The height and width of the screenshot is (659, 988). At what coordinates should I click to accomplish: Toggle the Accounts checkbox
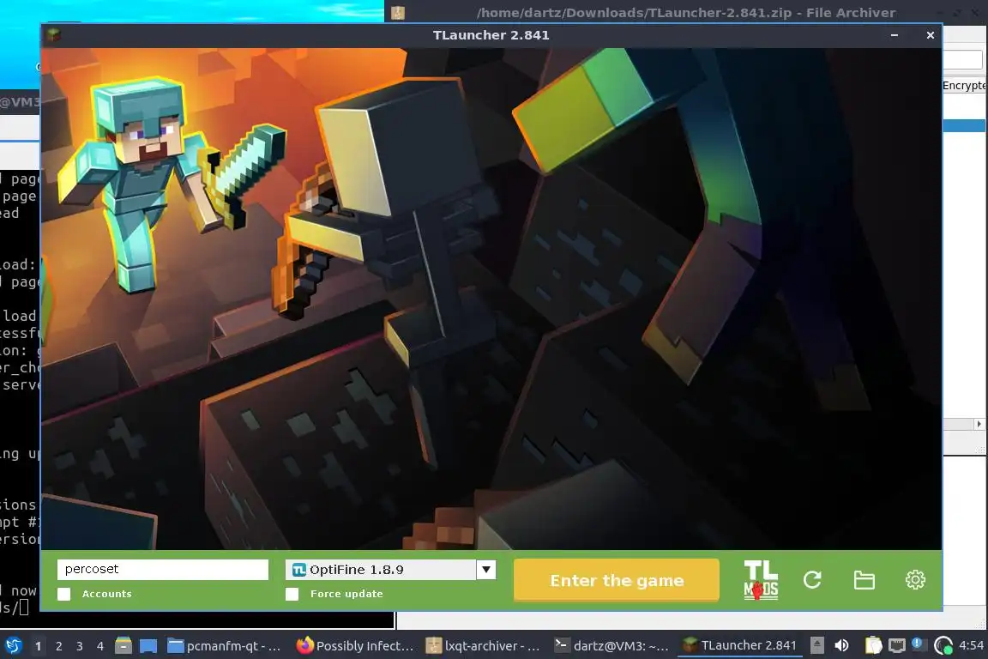click(64, 594)
